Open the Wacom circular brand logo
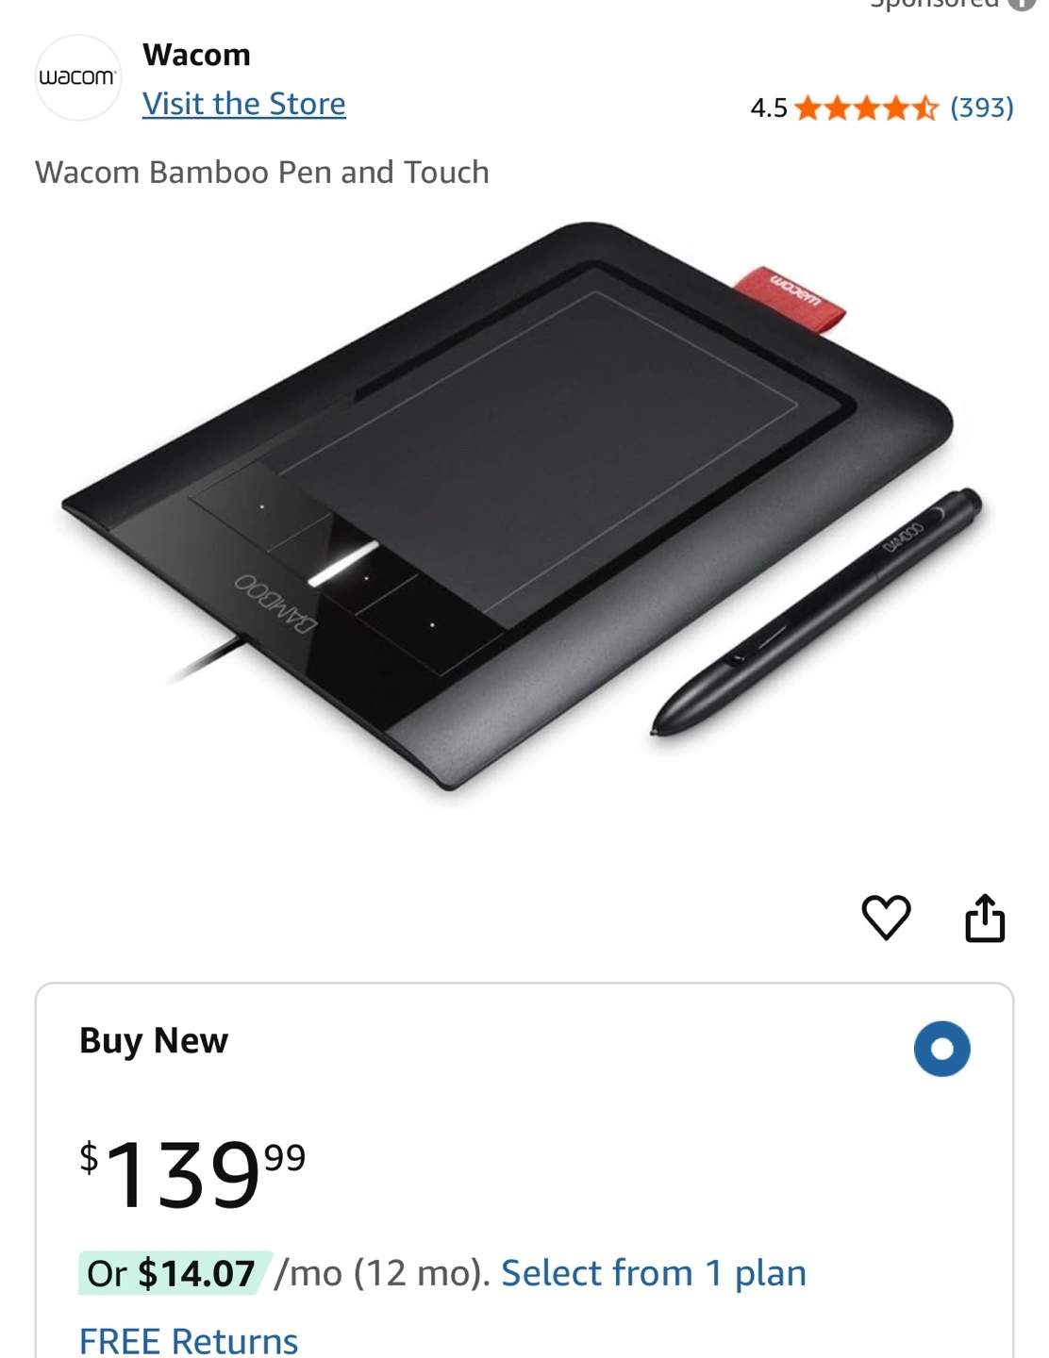The image size is (1049, 1358). (x=78, y=77)
